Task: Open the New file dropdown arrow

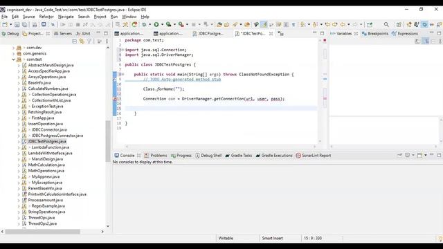Action: (11, 25)
